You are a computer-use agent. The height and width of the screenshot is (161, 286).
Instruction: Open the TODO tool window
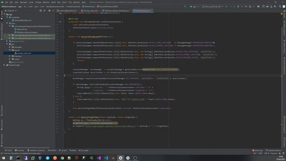click(8, 150)
